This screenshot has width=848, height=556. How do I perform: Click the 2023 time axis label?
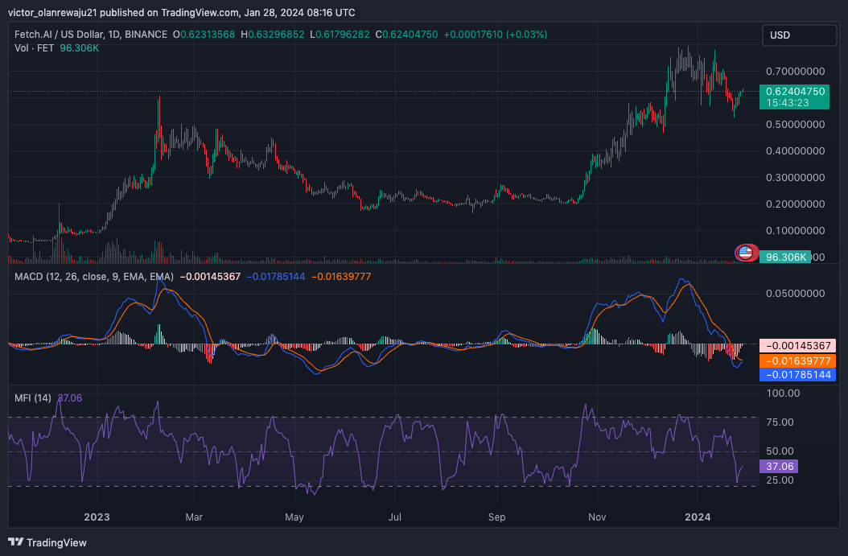coord(97,517)
